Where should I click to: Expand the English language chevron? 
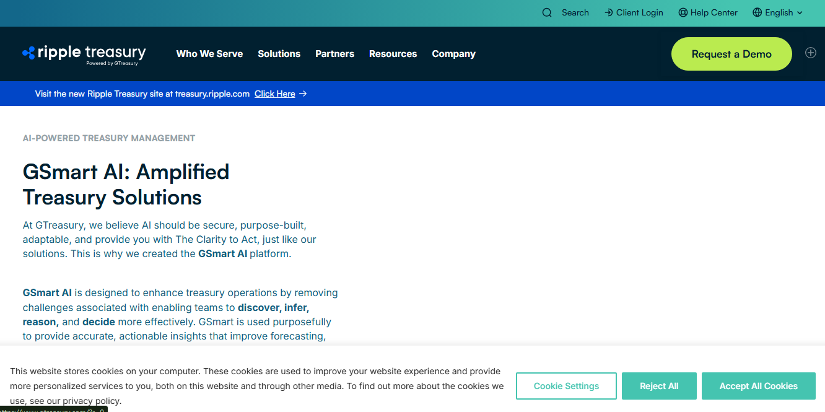800,13
